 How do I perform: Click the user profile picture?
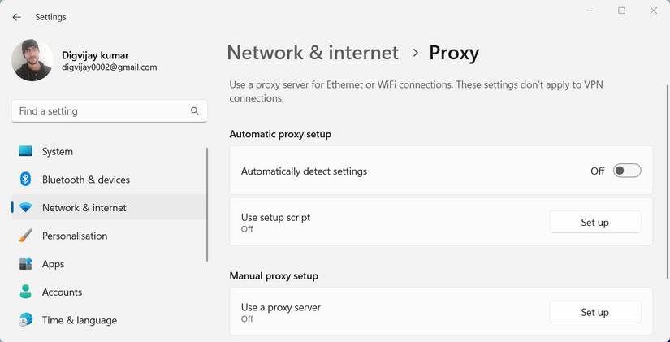pos(32,60)
